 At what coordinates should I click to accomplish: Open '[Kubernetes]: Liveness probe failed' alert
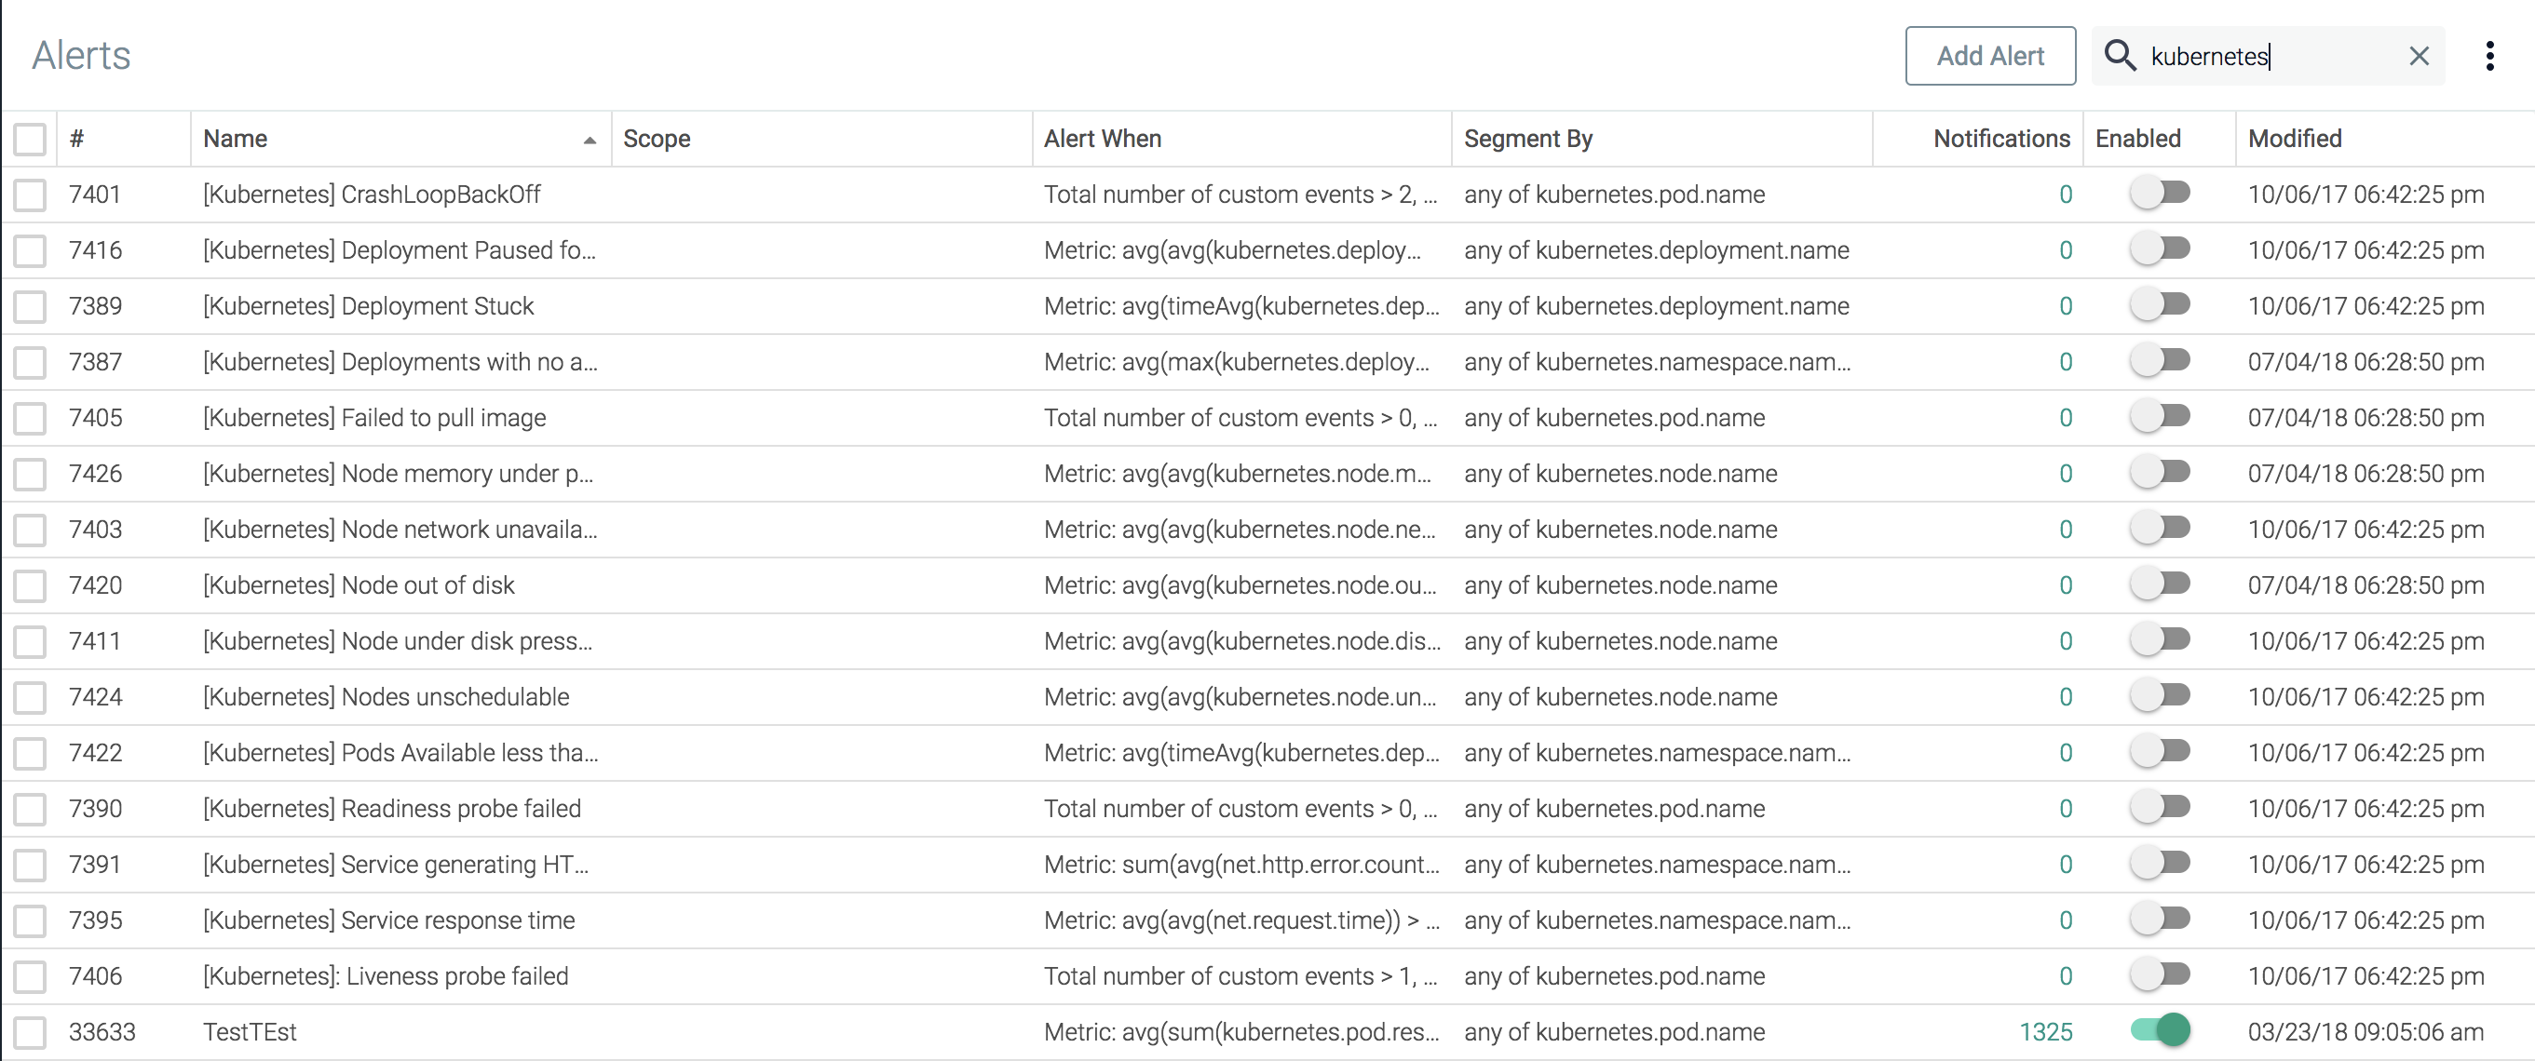click(x=386, y=976)
